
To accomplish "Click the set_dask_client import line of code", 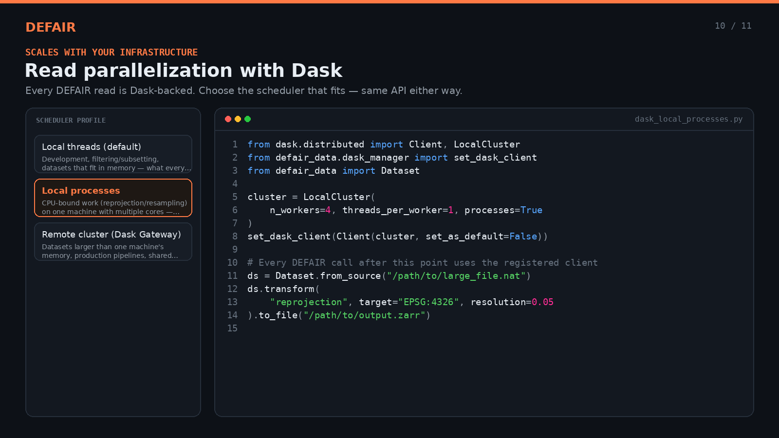I will coord(392,158).
